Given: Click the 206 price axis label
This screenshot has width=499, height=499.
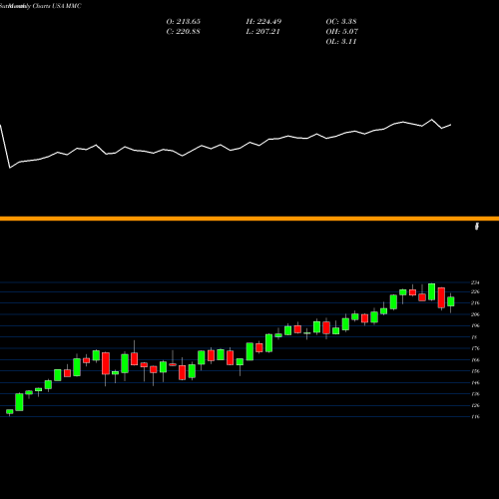Looking at the screenshot, I should (x=475, y=314).
